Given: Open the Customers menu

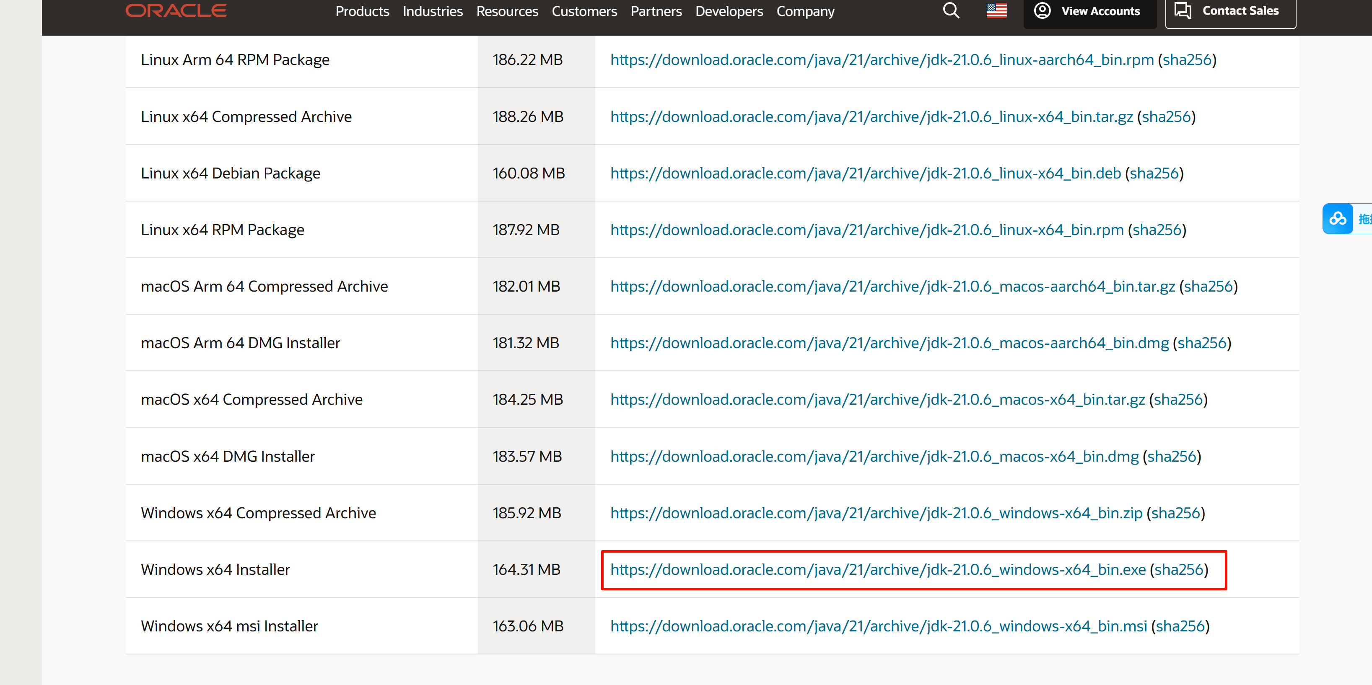Looking at the screenshot, I should 584,11.
